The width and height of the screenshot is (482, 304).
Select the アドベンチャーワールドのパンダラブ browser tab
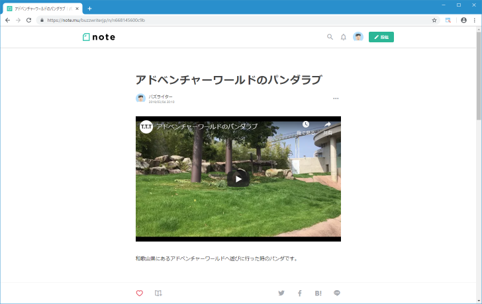tap(43, 9)
